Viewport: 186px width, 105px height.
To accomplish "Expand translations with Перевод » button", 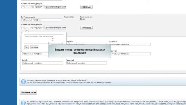I will pyautogui.click(x=86, y=7).
